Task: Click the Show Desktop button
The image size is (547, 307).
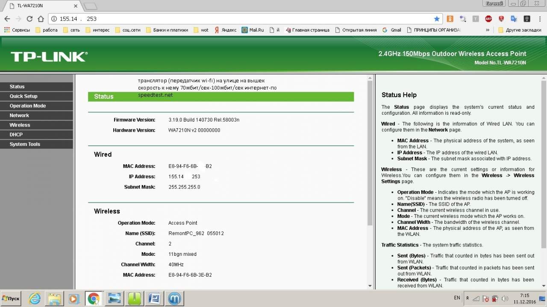Action: [x=543, y=298]
